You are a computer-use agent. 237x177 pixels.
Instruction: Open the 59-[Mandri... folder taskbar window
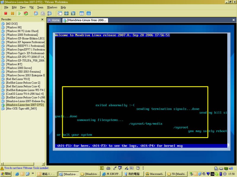pyautogui.click(x=177, y=174)
